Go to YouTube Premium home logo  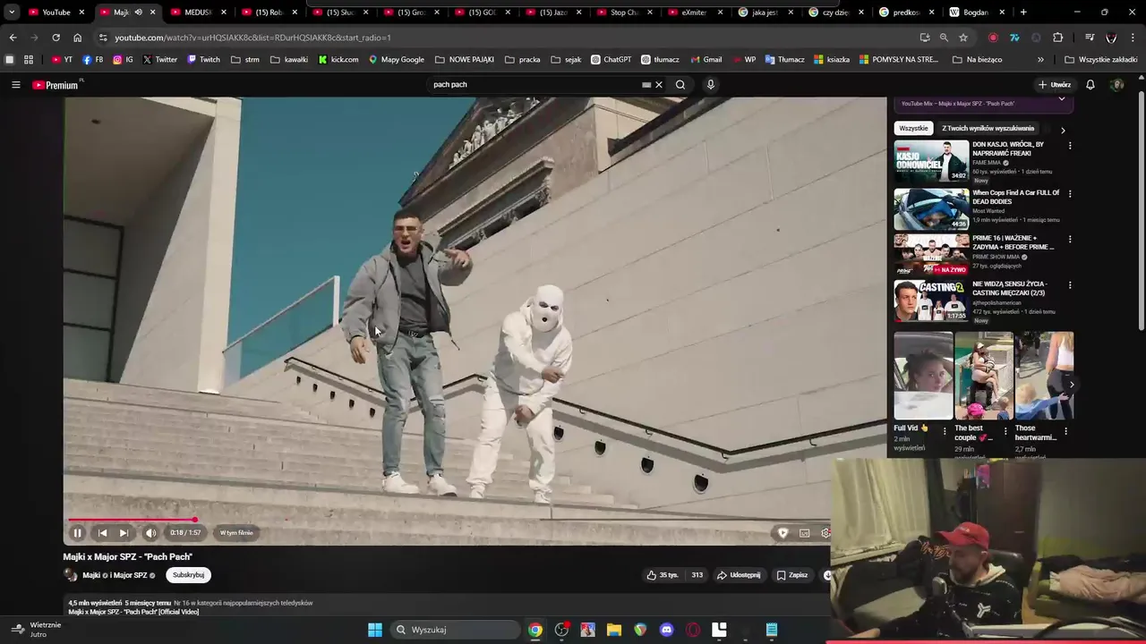[x=56, y=85]
